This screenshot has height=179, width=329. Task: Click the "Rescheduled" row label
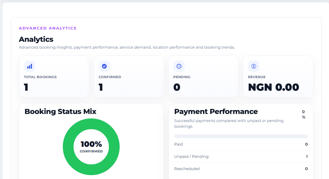[x=187, y=169]
